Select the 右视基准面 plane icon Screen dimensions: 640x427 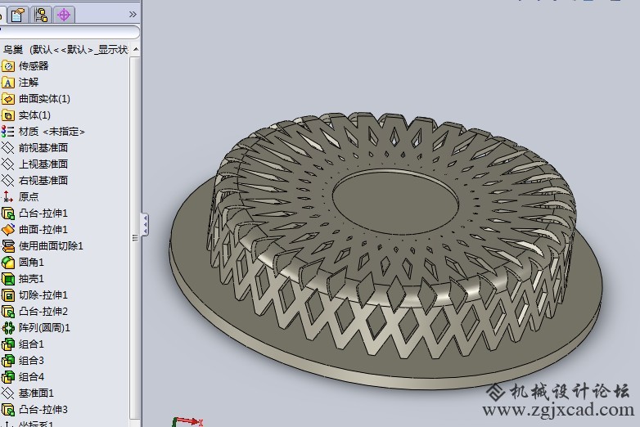[x=7, y=181]
